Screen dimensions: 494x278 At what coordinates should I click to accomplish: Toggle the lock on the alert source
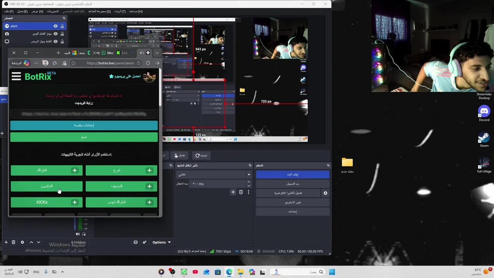[62, 26]
